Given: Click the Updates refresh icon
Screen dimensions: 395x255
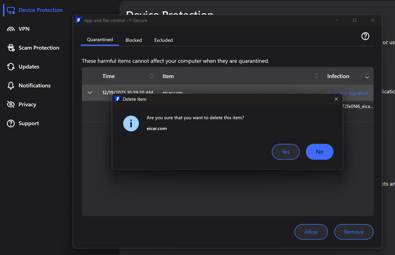Looking at the screenshot, I should [x=11, y=66].
